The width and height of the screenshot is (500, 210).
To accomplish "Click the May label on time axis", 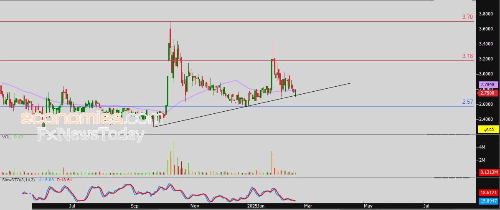I will click(368, 207).
